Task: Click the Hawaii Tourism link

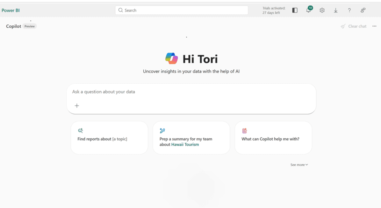Action: pyautogui.click(x=185, y=144)
